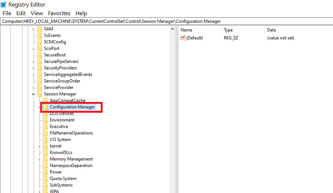Screen dimensions: 333x193
Task: Select the kernel folder icon
Action: (x=45, y=146)
